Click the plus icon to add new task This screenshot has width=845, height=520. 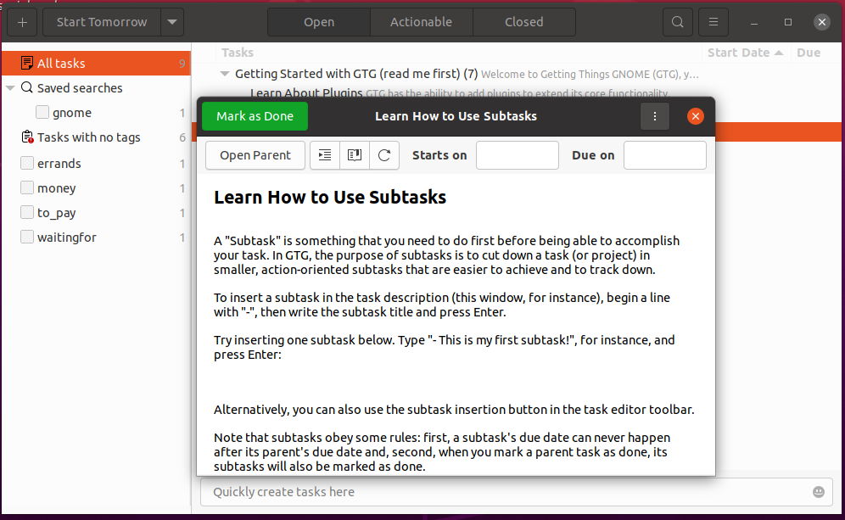[22, 22]
